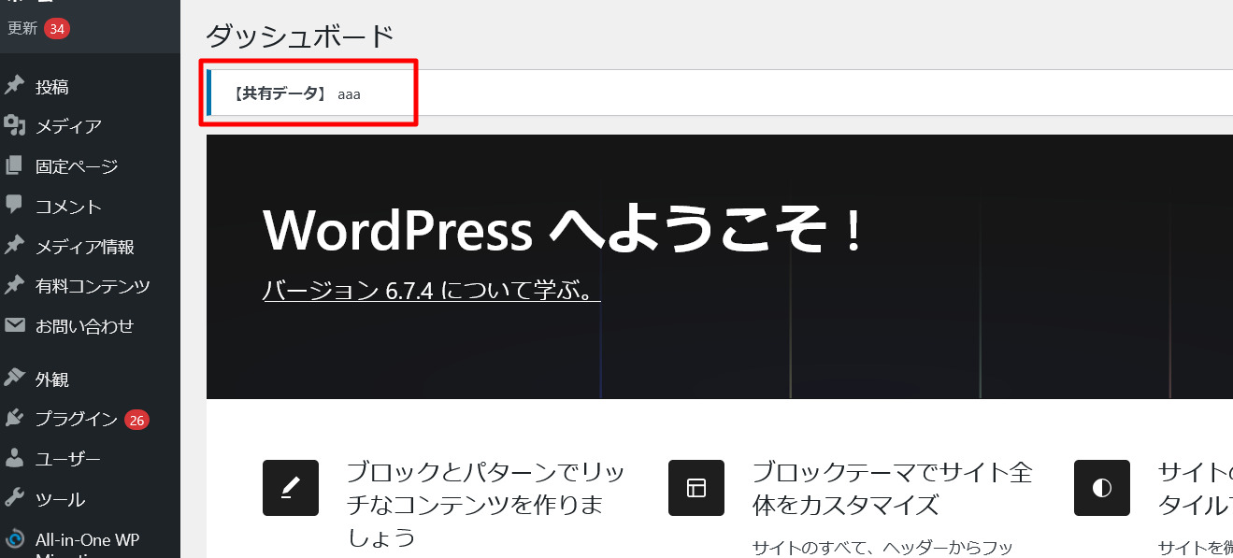The image size is (1233, 558).
Task: Click the wrench icon beside ツール
Action: click(x=14, y=499)
